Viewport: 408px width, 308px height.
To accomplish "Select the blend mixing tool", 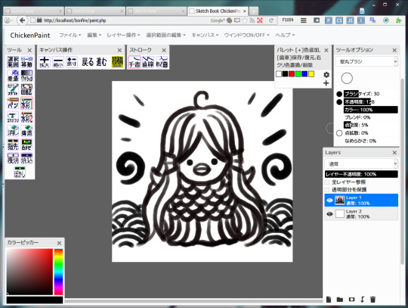I will 26,145.
